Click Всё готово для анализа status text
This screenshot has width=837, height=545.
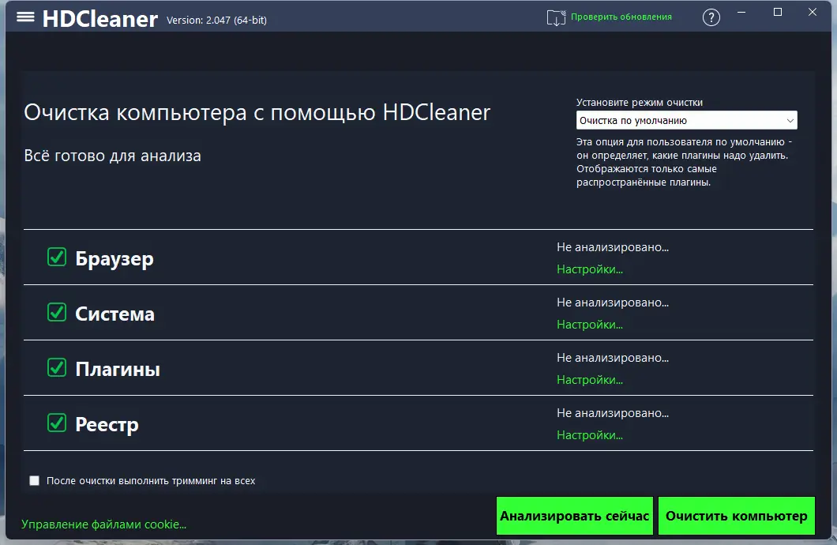point(112,156)
